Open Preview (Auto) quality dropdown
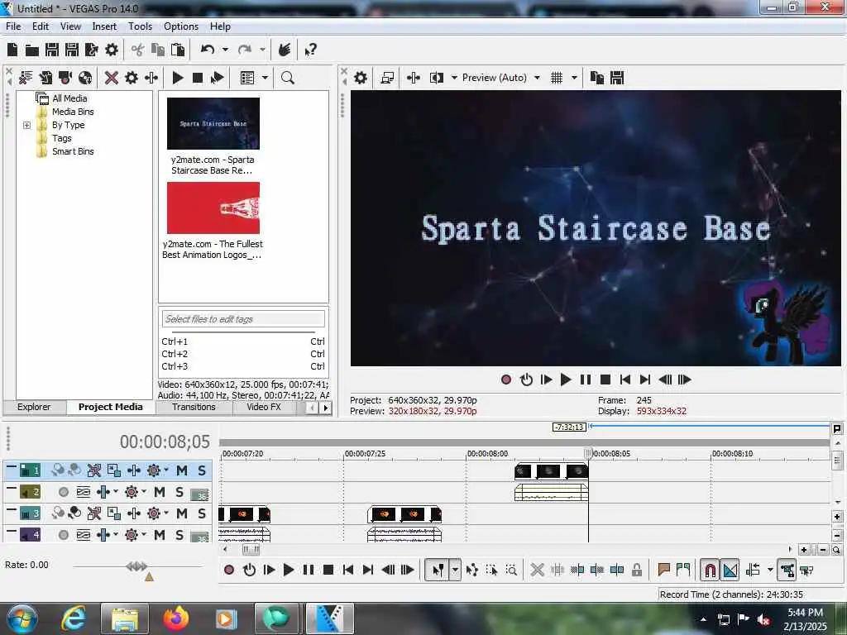 (537, 78)
